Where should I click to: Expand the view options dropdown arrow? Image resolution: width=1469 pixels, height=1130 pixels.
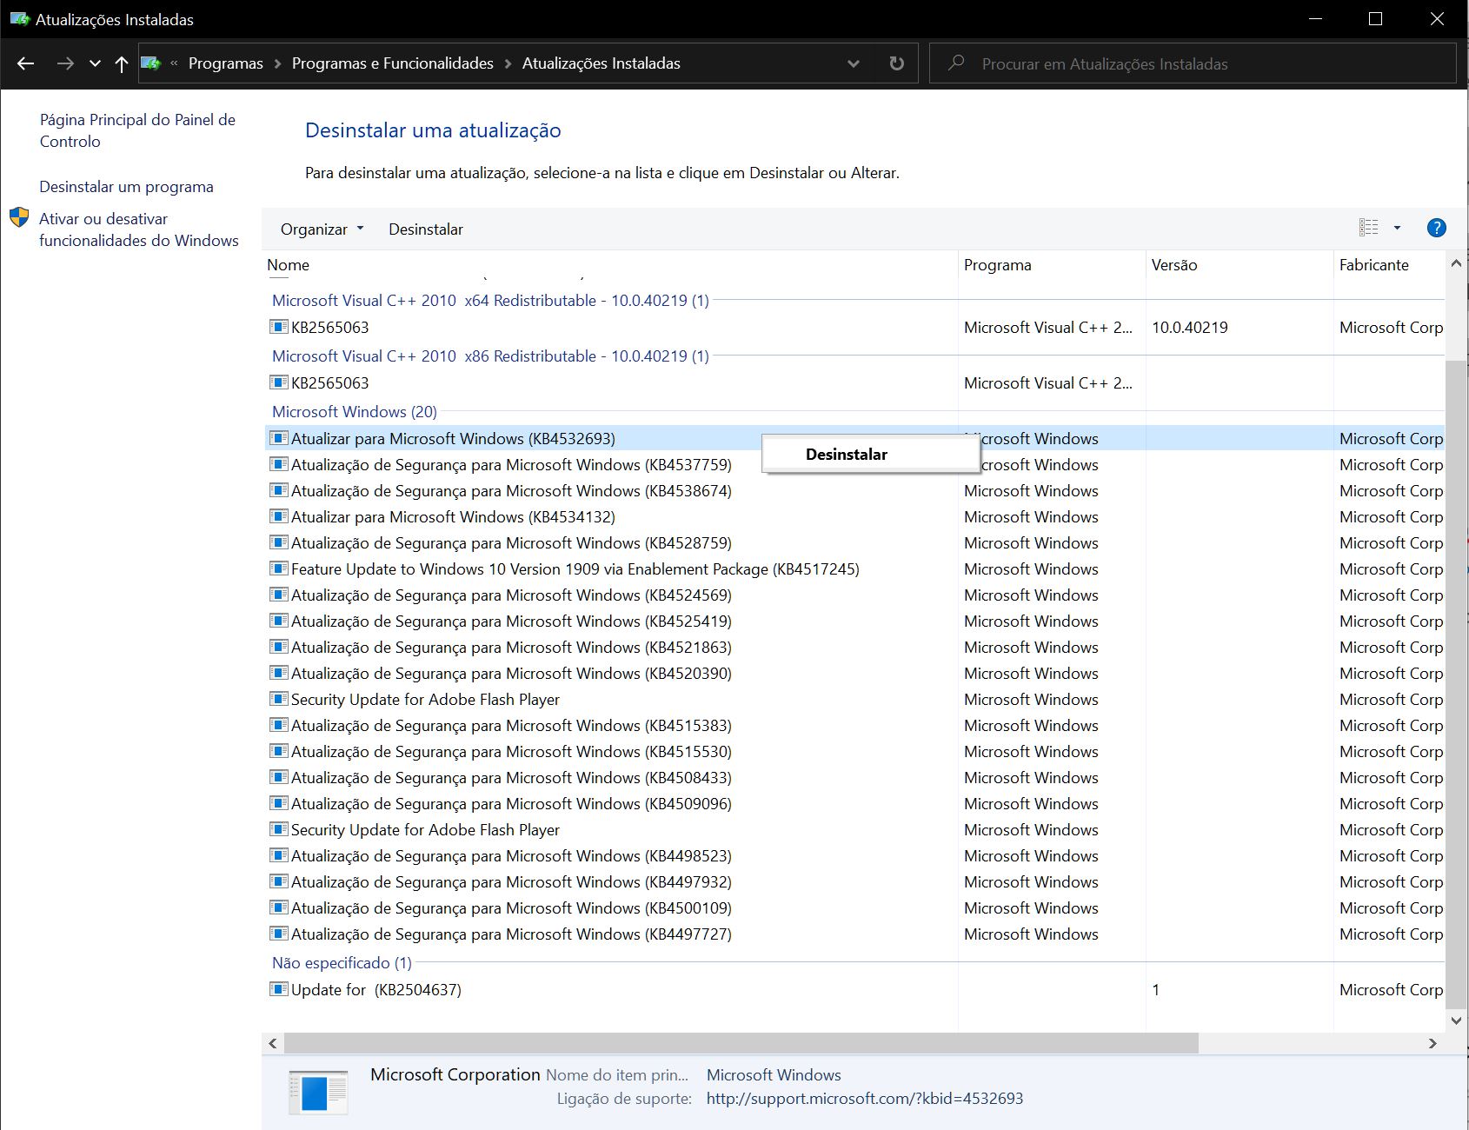[1397, 228]
